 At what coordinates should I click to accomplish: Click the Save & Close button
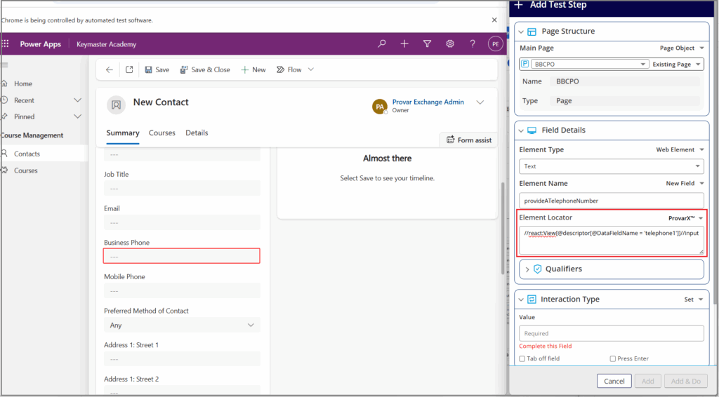pyautogui.click(x=205, y=69)
